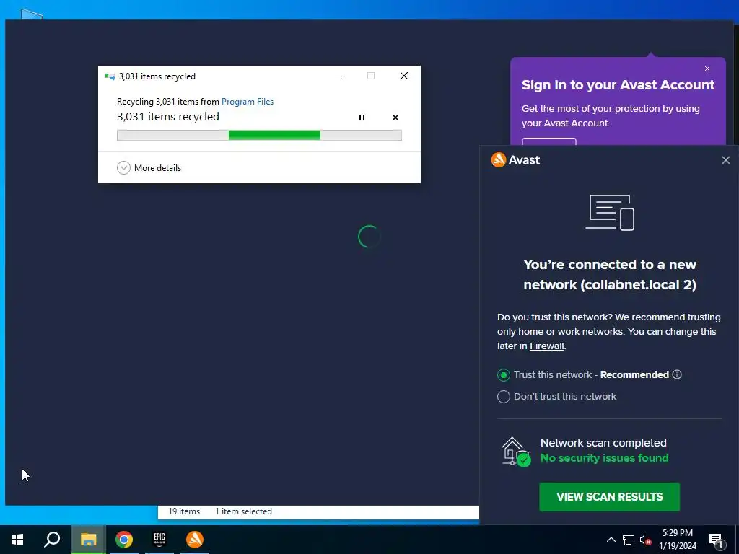The image size is (739, 554).
Task: Select Trust this network option
Action: [x=503, y=375]
